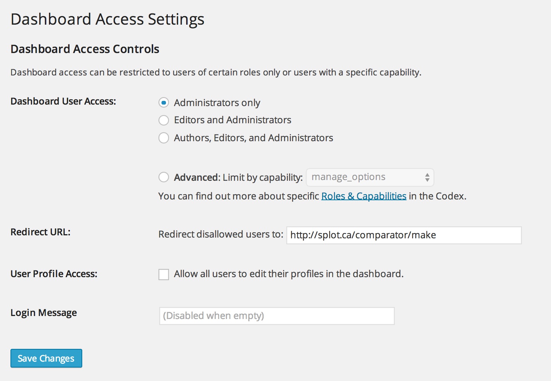Screen dimensions: 551x381
Task: Click the Dashboard Access Controls section heading
Action: [x=85, y=49]
